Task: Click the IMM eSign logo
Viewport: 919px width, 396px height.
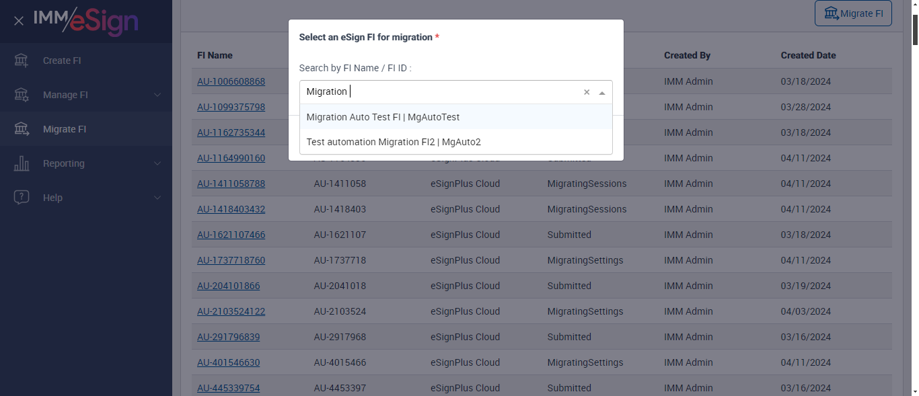Action: click(x=86, y=21)
